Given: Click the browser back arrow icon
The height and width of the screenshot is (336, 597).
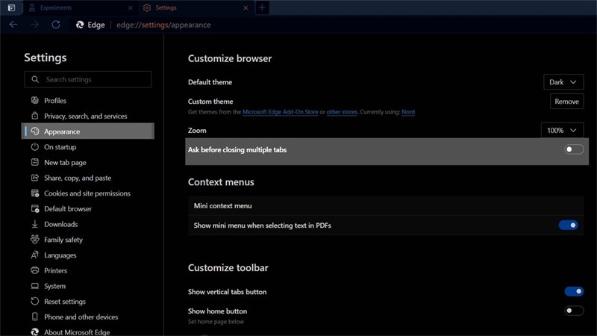Looking at the screenshot, I should [13, 25].
